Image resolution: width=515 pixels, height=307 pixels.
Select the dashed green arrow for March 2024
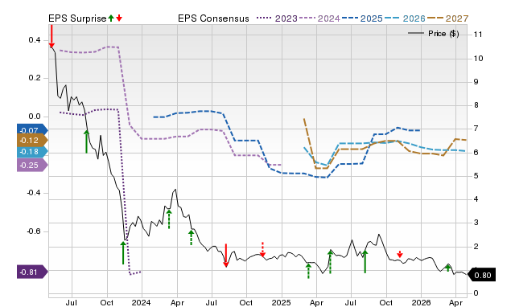(x=169, y=219)
